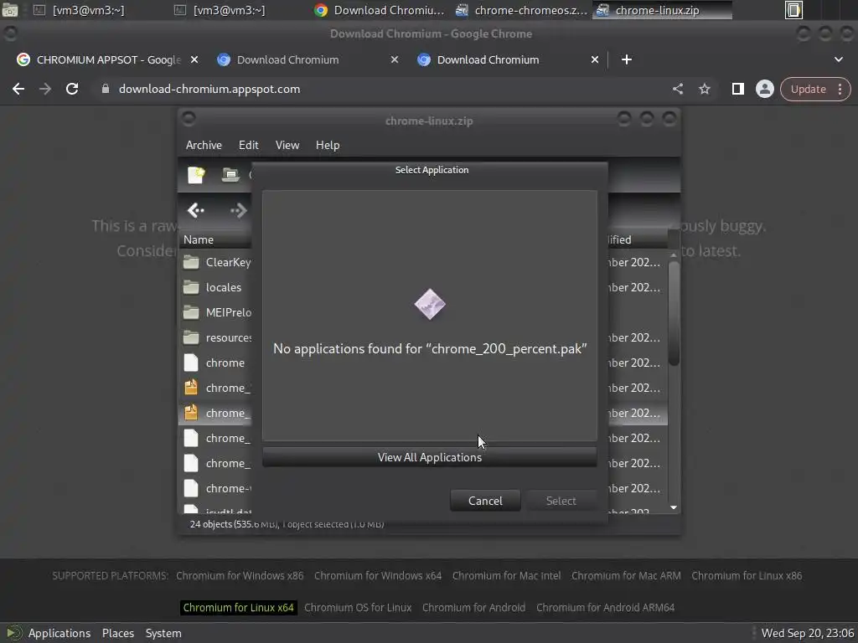Switch to chrome-linux.zip taskbar window
Viewport: 858px width, 643px height.
coord(662,10)
